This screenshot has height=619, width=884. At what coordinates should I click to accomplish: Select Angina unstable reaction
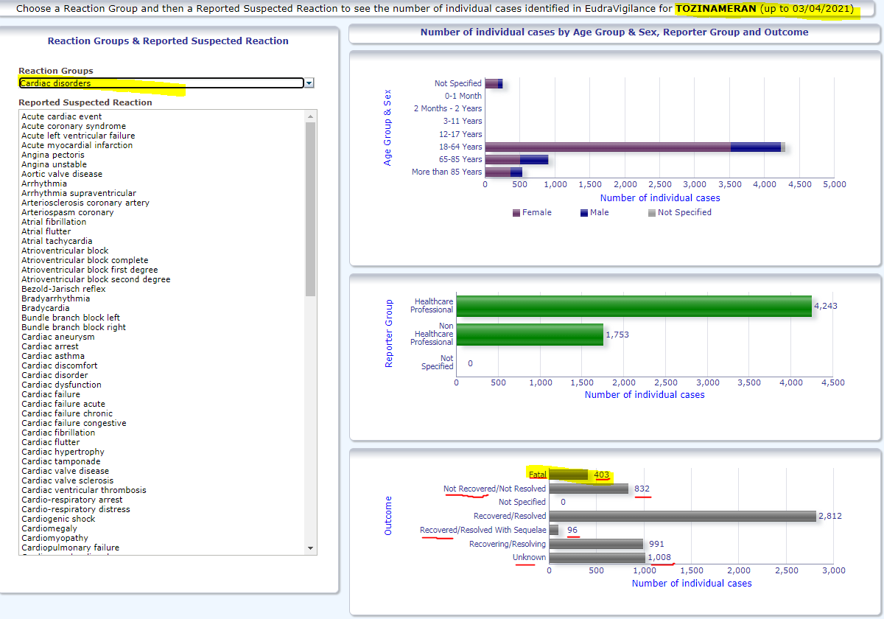point(54,164)
